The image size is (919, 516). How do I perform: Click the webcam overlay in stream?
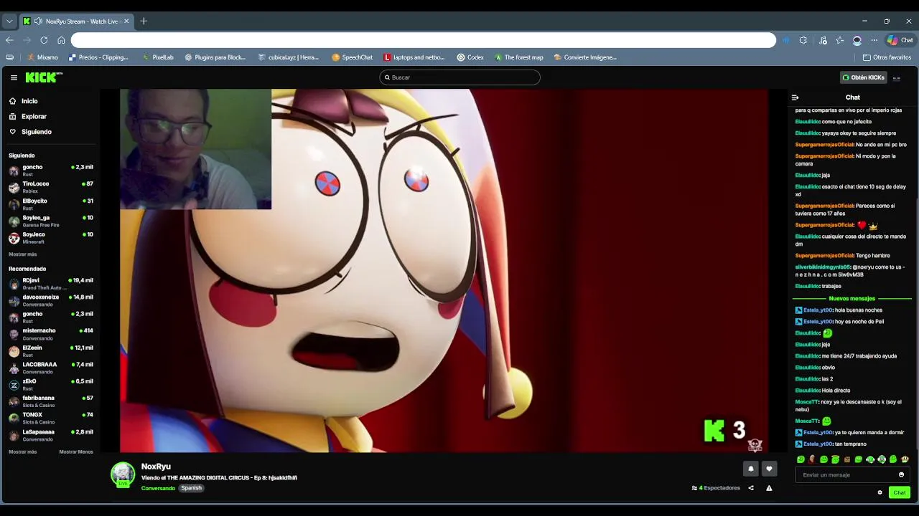[195, 149]
